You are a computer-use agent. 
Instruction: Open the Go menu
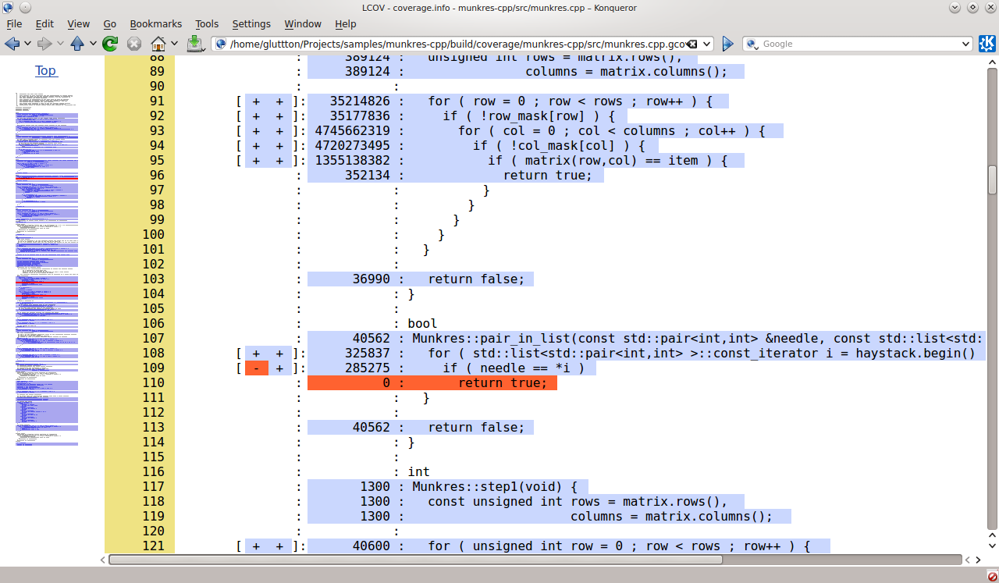110,24
